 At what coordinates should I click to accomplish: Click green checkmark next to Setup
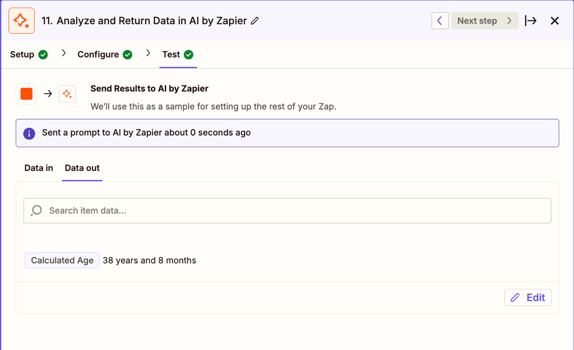(x=43, y=55)
